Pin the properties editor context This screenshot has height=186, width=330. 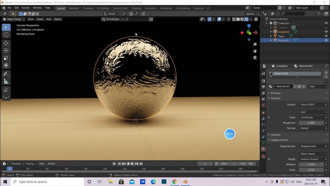coord(326,66)
